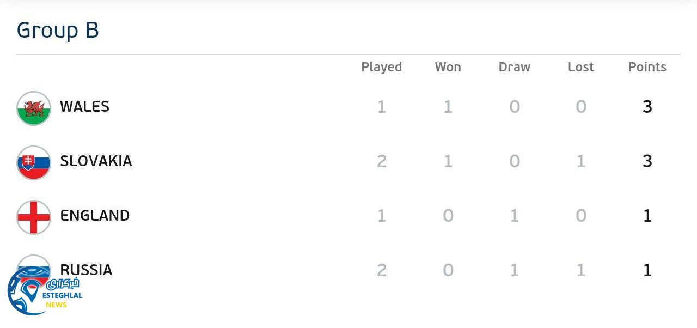Viewport: 697px width, 328px height.
Task: Click England's points value
Action: coord(647,216)
